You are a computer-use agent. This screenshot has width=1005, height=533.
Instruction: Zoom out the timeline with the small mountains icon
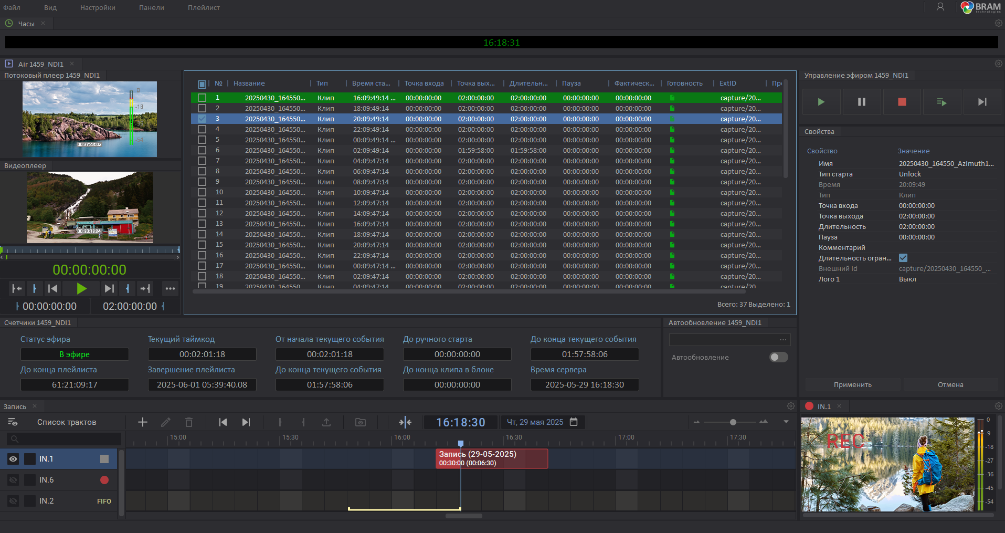pos(696,422)
